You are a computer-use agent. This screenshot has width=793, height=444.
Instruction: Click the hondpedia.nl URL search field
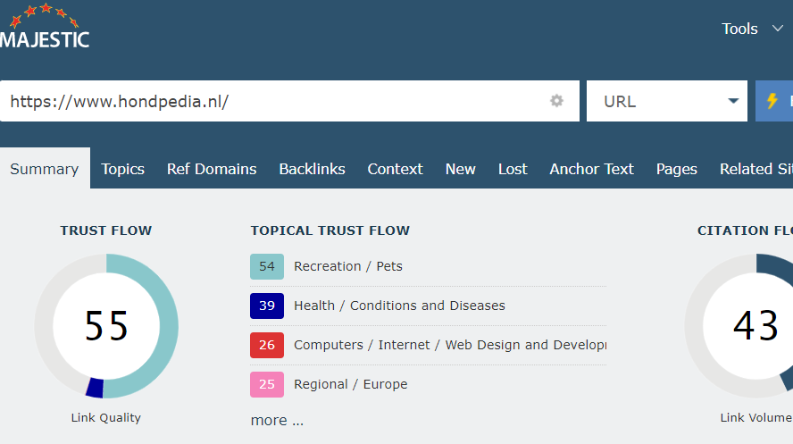pyautogui.click(x=289, y=101)
